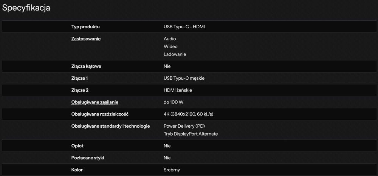Click the USB Typu-C - HDMI value

click(x=184, y=27)
